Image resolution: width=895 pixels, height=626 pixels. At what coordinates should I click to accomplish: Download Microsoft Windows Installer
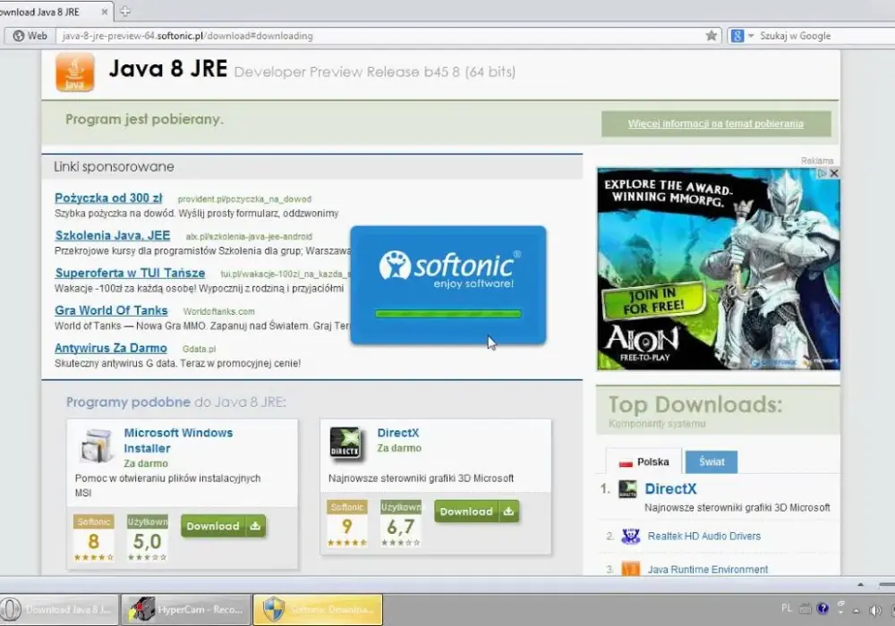tap(223, 526)
